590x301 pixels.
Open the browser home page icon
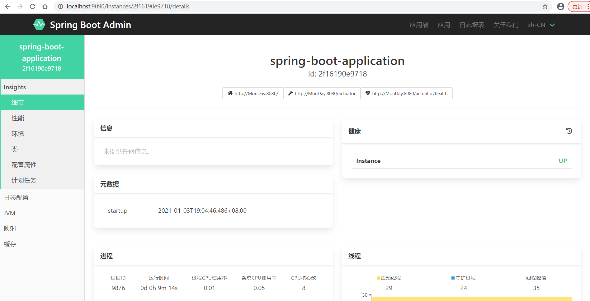point(45,6)
